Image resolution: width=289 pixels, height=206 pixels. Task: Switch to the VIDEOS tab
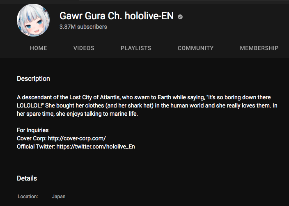click(84, 48)
